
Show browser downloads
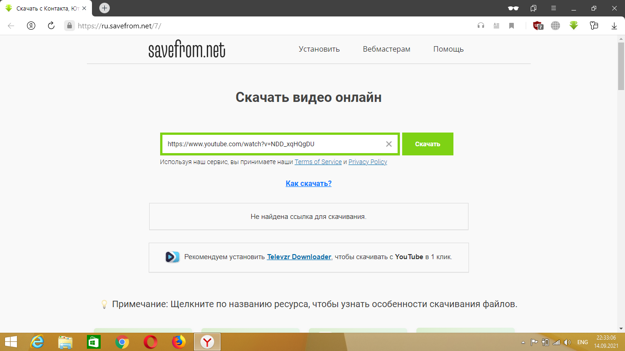coord(614,26)
